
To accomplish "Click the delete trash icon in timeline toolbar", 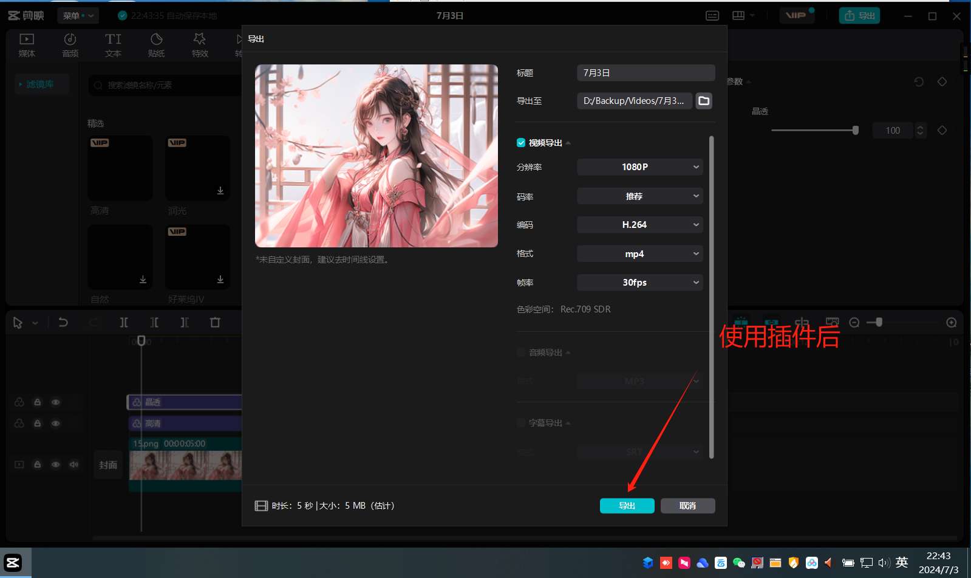I will click(215, 323).
